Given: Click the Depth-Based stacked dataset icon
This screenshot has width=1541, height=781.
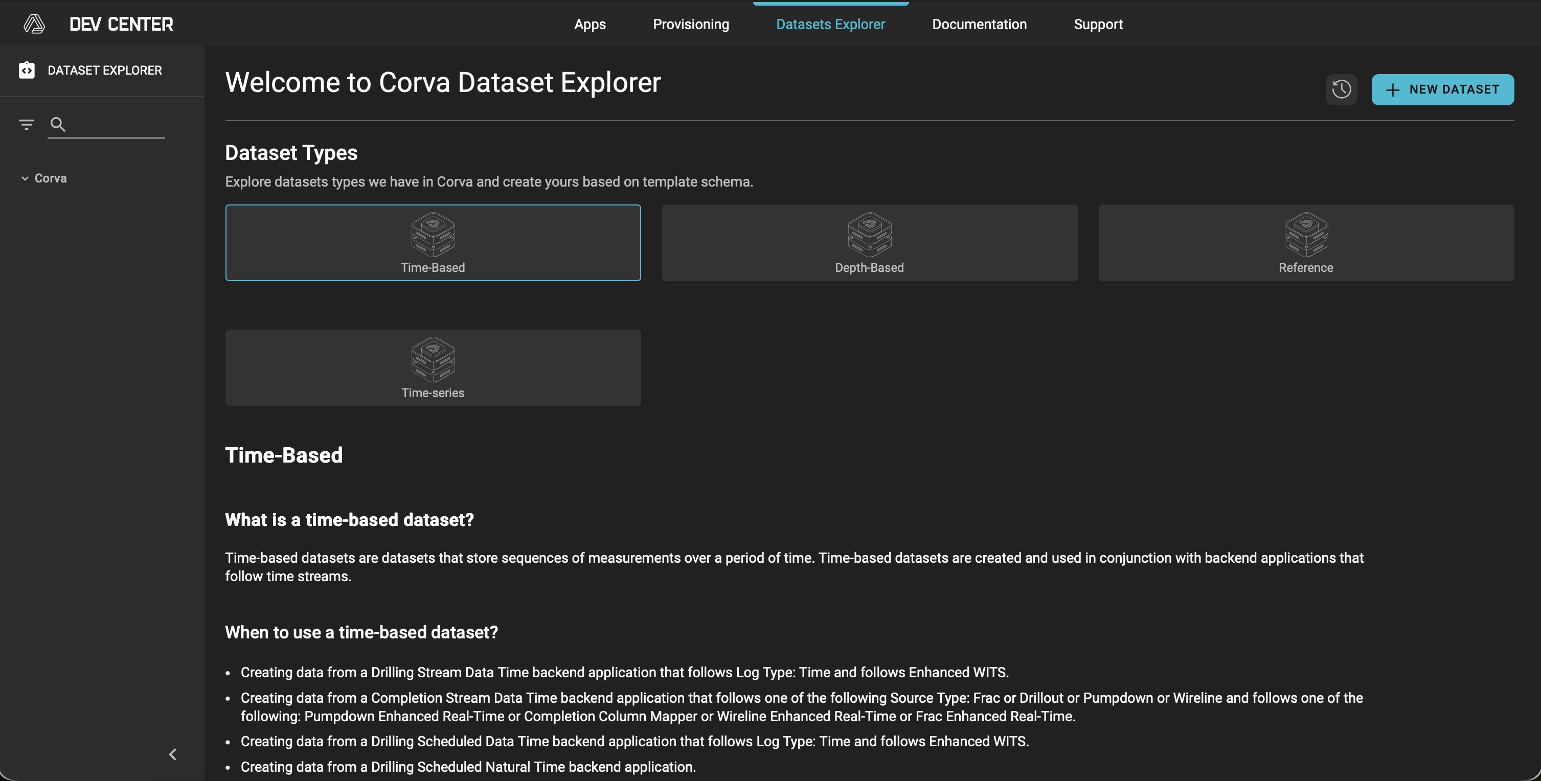Looking at the screenshot, I should point(869,235).
